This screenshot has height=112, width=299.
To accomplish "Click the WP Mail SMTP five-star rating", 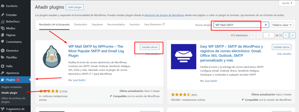I will [49, 91].
